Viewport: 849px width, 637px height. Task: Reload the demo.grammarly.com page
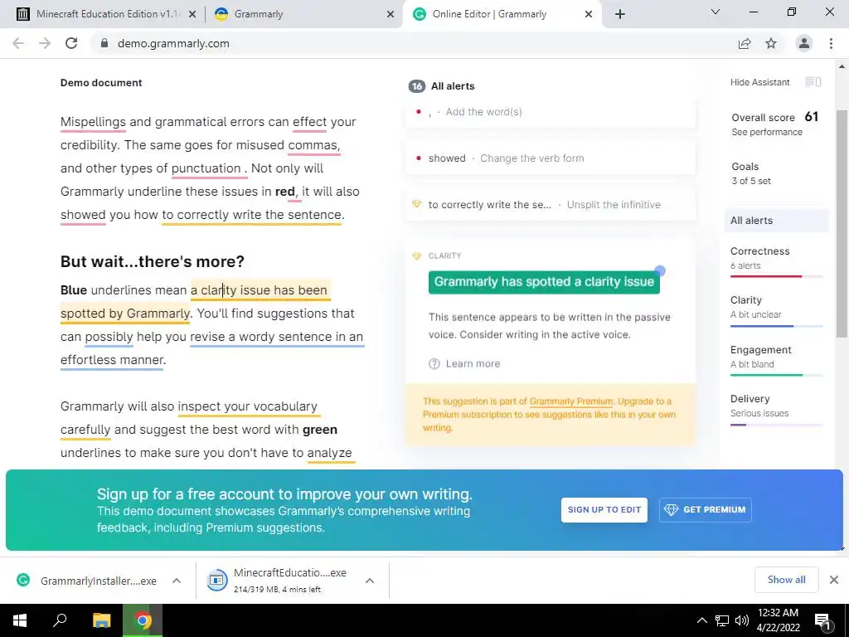[x=71, y=43]
